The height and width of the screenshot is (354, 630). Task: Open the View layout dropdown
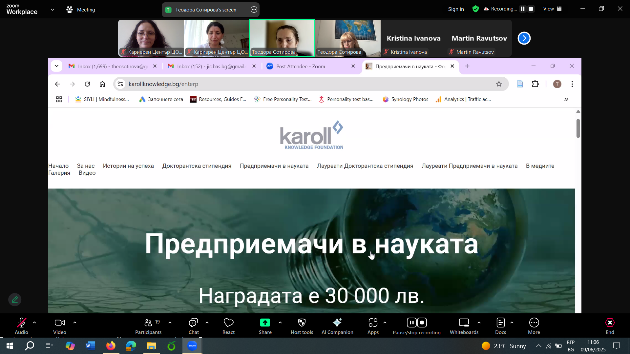pos(553,9)
